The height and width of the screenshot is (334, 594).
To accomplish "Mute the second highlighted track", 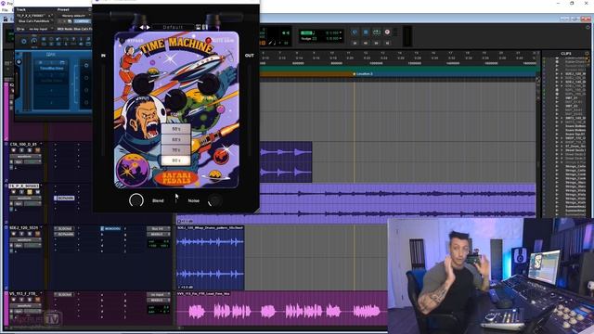I will coord(37,192).
